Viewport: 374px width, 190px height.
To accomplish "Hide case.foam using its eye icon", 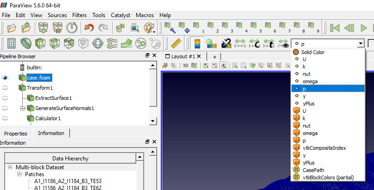I will (x=5, y=78).
